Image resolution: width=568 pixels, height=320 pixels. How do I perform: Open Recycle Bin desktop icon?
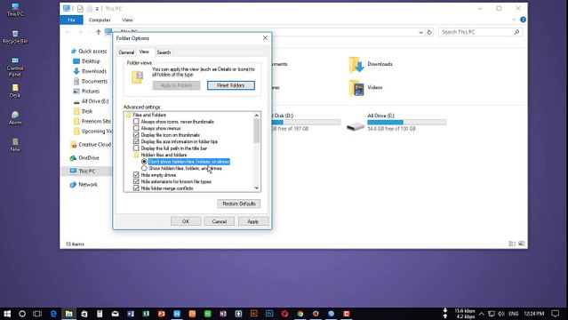(x=15, y=37)
